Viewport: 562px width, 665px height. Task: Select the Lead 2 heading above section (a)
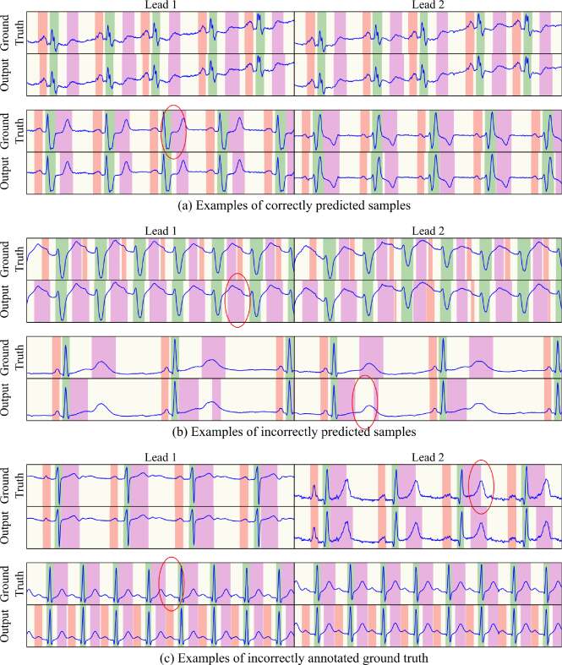(x=428, y=5)
